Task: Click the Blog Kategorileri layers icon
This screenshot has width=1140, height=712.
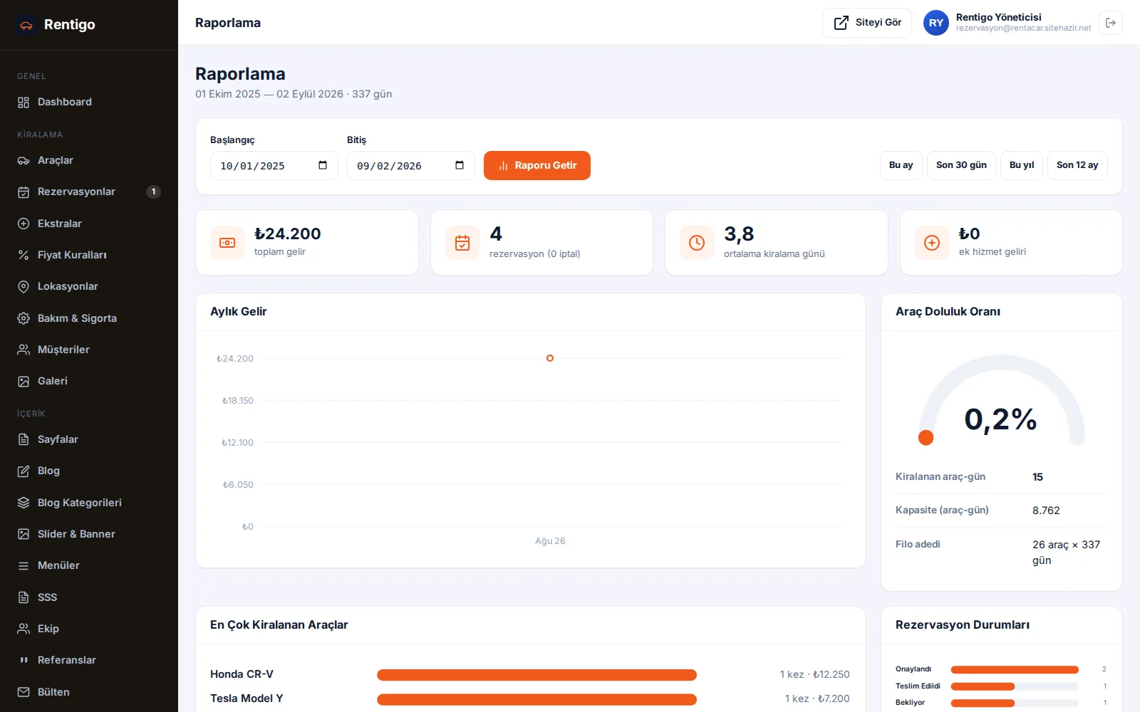Action: point(24,503)
